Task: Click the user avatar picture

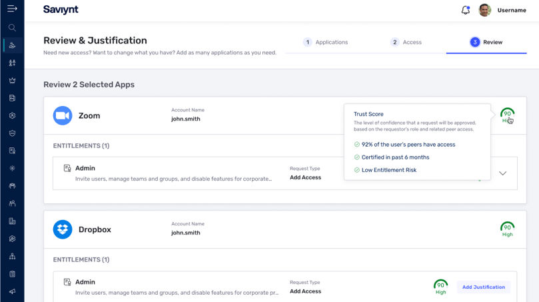Action: click(484, 10)
